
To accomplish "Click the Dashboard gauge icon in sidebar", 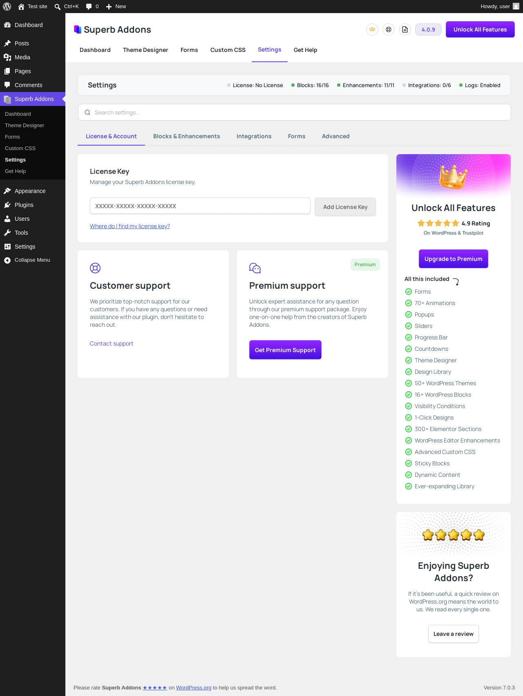I will 7,25.
